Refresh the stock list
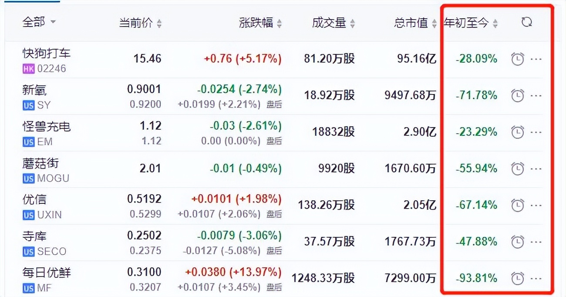This screenshot has width=566, height=297. (527, 21)
